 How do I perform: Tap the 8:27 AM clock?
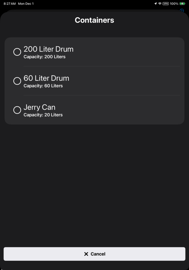pos(10,4)
